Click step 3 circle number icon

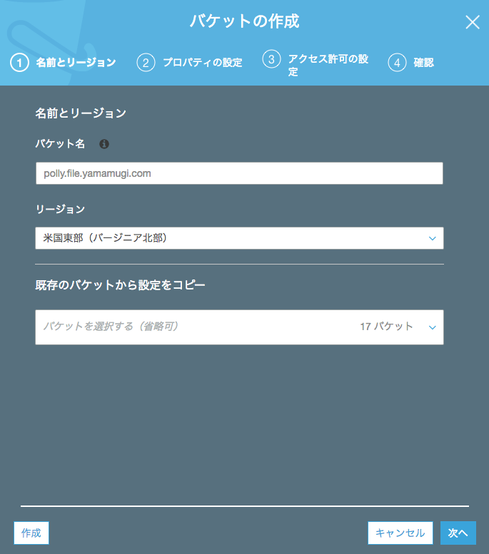click(271, 59)
